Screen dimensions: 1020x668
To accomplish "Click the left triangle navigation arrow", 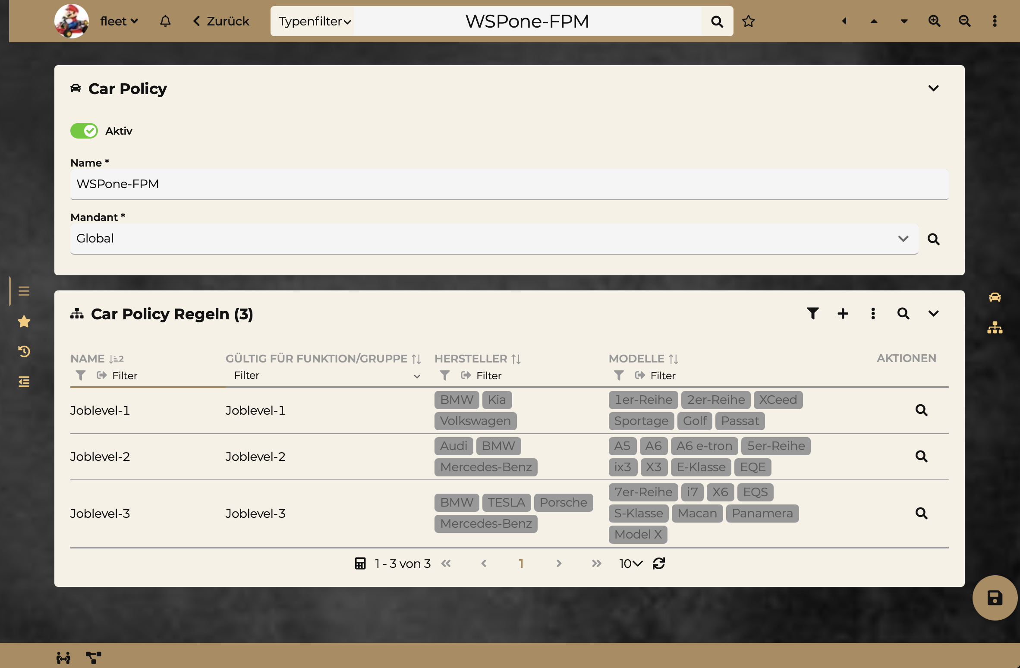I will tap(844, 21).
